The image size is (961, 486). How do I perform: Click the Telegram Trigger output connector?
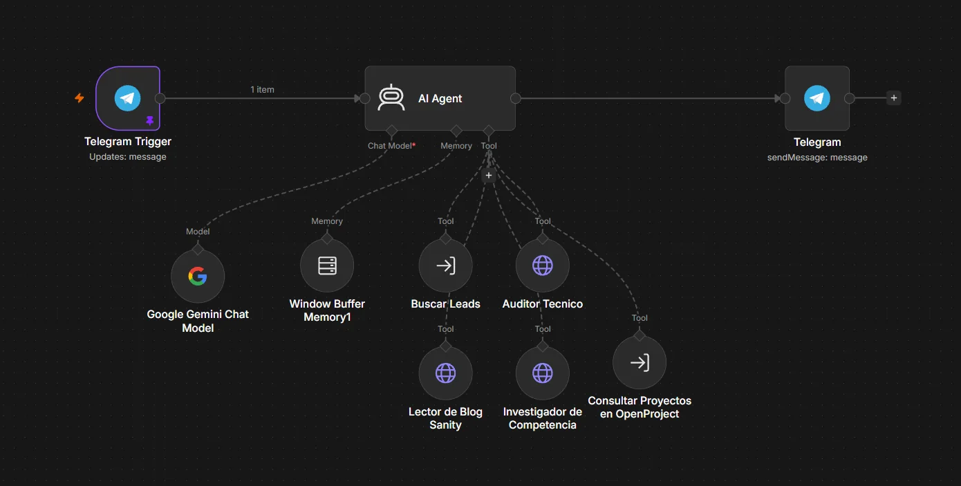click(160, 98)
